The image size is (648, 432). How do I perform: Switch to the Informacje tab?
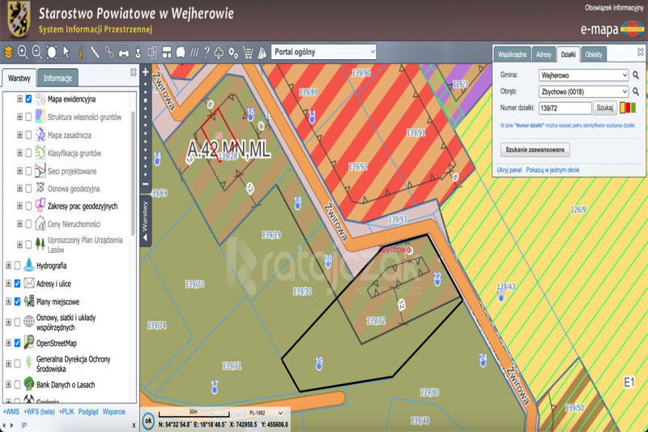pos(58,79)
